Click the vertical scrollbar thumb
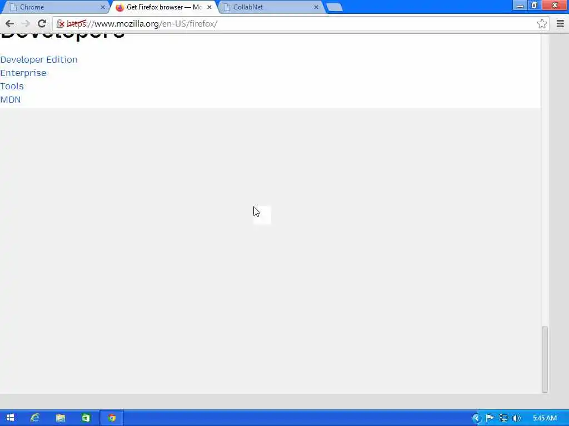 (545, 359)
